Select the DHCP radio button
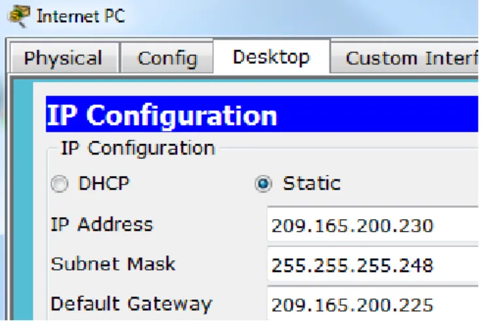 pos(59,184)
